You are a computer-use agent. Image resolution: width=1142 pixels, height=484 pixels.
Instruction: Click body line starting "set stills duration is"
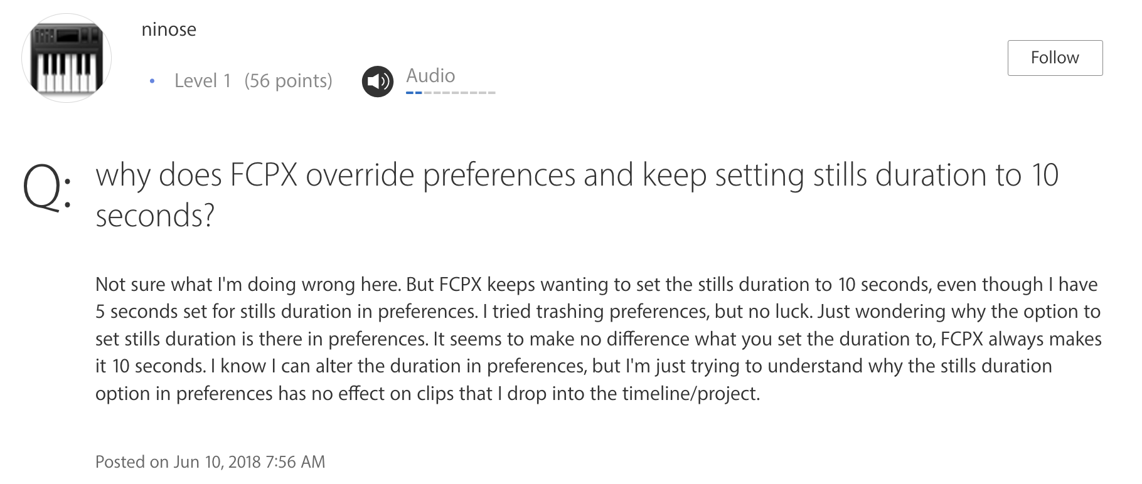(598, 339)
